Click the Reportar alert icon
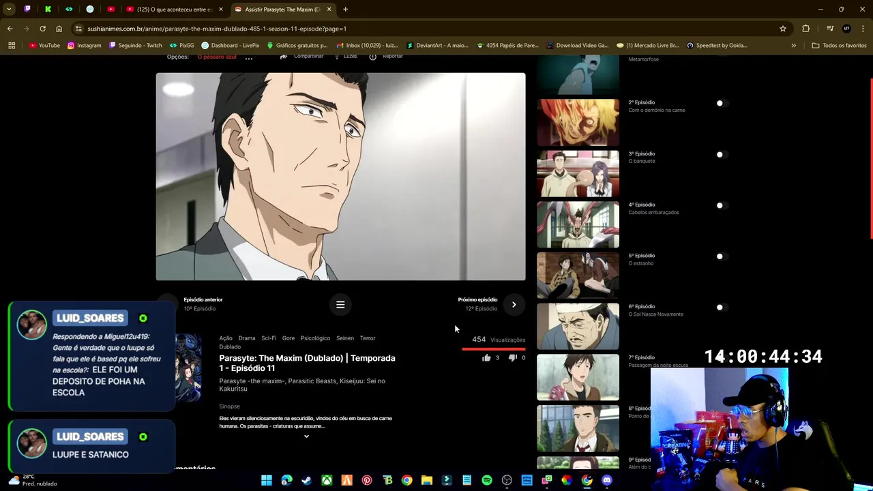Image resolution: width=873 pixels, height=491 pixels. tap(372, 57)
